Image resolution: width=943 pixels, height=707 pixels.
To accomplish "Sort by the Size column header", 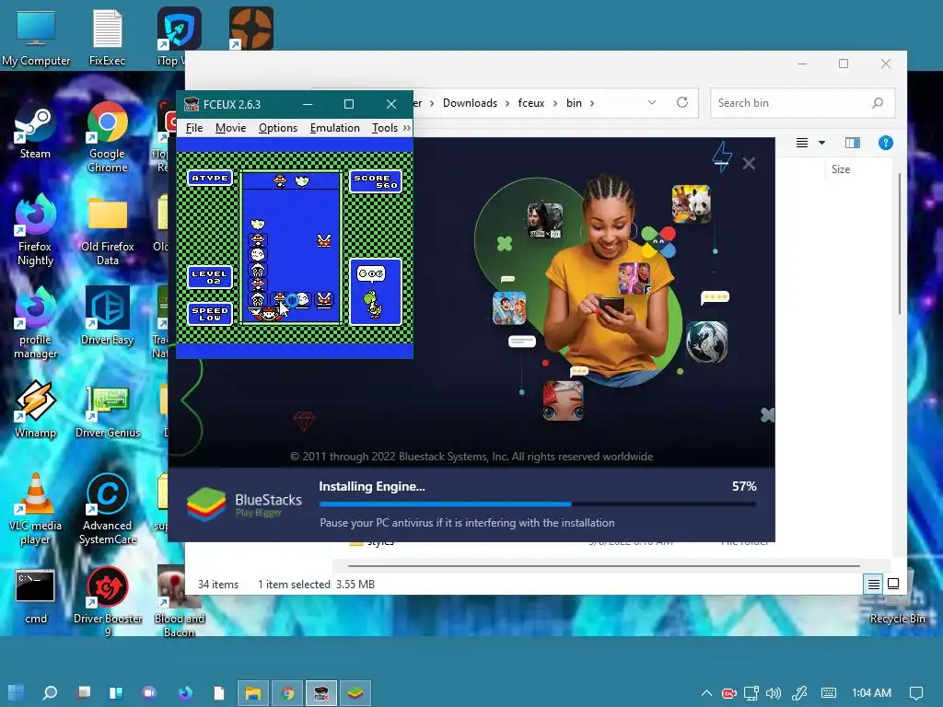I will 841,169.
